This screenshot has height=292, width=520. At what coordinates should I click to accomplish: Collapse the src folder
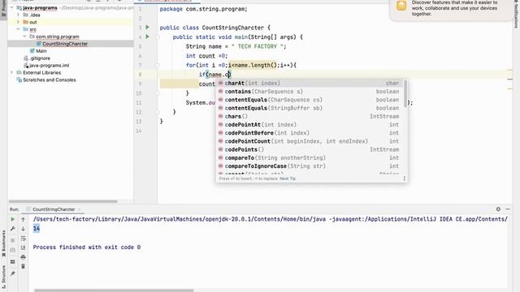(x=18, y=29)
